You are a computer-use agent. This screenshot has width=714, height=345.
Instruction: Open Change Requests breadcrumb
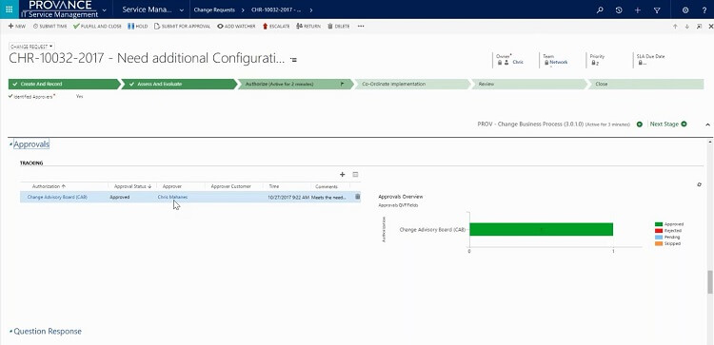(214, 10)
